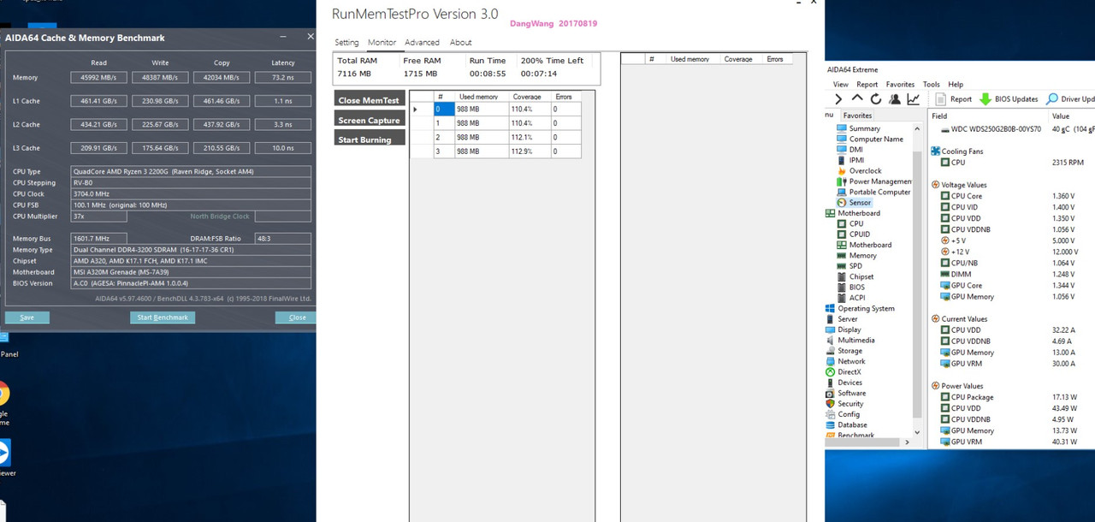This screenshot has width=1095, height=522.
Task: Click the Start Burning button
Action: coord(369,139)
